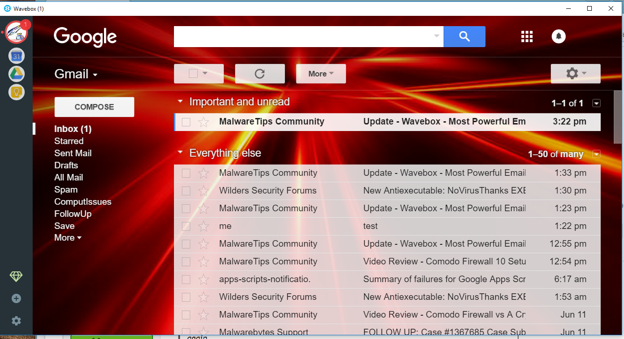
Task: Check the box for the 1:23 pm email
Action: [x=186, y=209]
